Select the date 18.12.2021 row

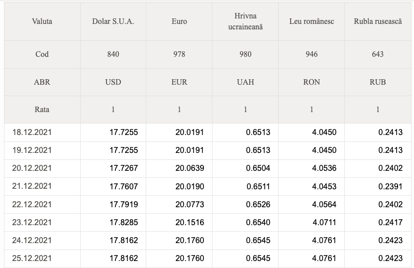click(x=207, y=133)
